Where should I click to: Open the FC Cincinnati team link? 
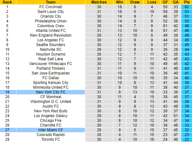[51, 7]
